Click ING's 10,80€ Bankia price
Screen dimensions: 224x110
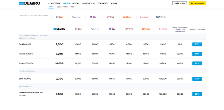tap(78, 44)
